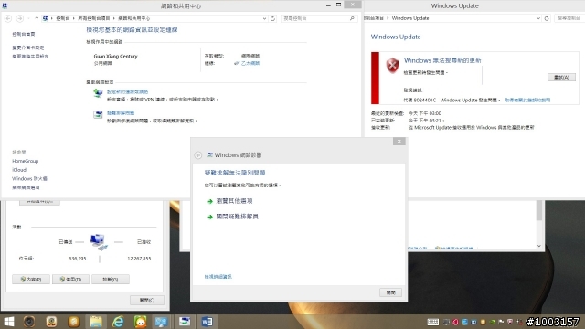Image resolution: width=585 pixels, height=329 pixels.
Task: Click the set up new connection link
Action: pyautogui.click(x=128, y=91)
